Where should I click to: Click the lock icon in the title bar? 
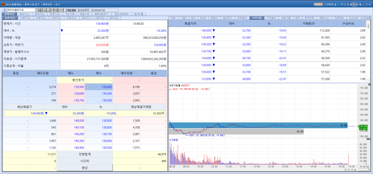point(335,4)
